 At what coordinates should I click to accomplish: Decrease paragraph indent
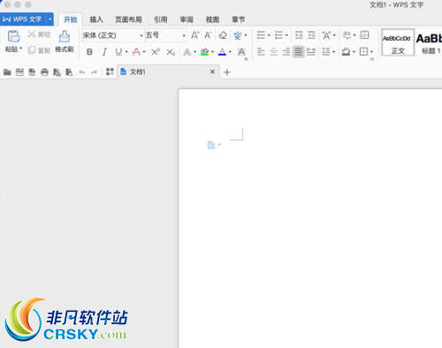[x=299, y=35]
